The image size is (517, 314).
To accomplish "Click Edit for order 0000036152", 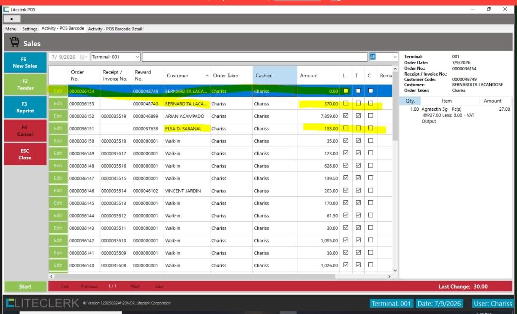I will click(58, 116).
